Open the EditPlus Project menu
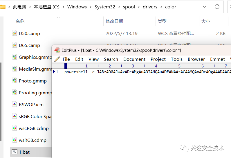The width and height of the screenshot is (231, 158). [x=158, y=59]
